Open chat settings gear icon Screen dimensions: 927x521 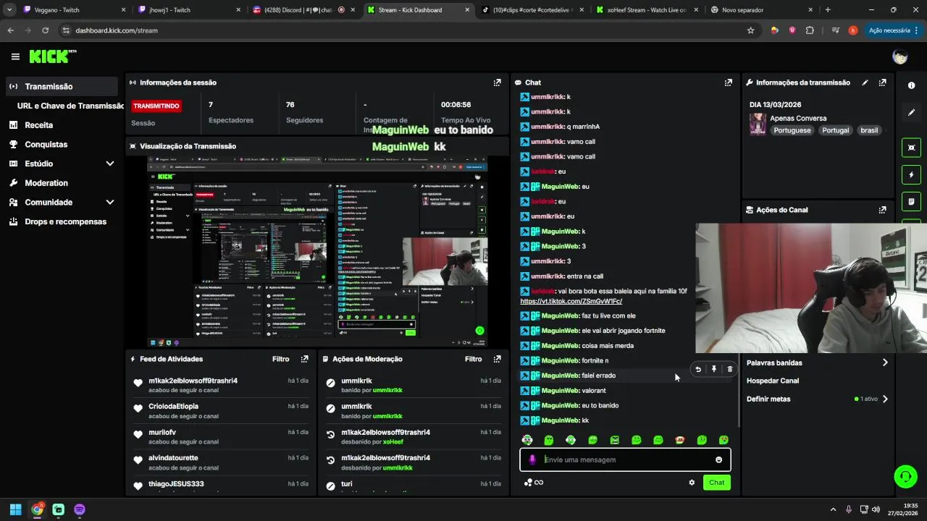tap(692, 483)
